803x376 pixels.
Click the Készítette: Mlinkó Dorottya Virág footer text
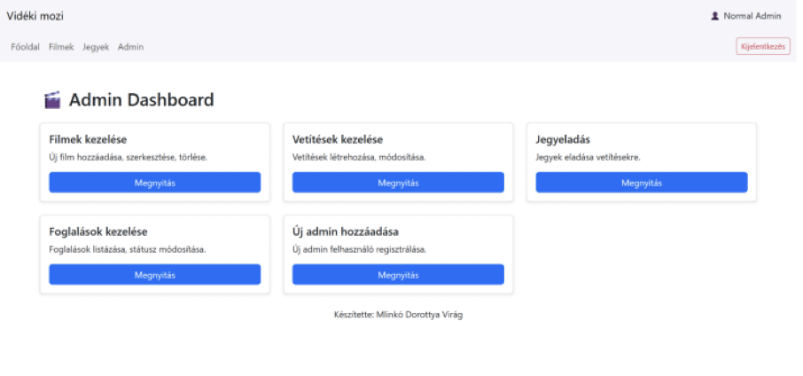coord(399,315)
